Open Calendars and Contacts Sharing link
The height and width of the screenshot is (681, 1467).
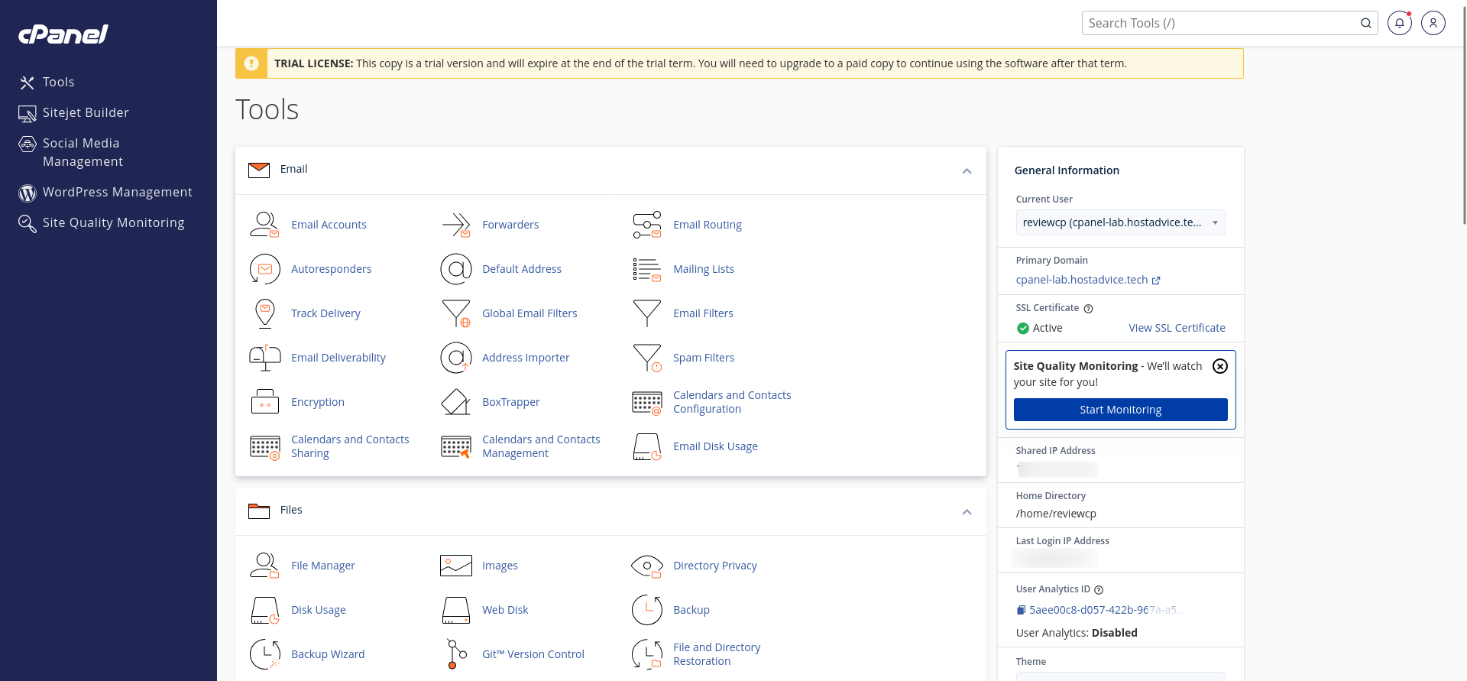tap(350, 446)
